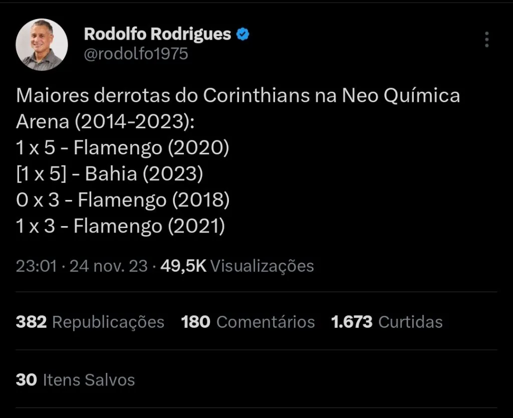This screenshot has width=513, height=418.
Task: Click the "1 x 5 - Flamengo (2020)" line
Action: pyautogui.click(x=122, y=148)
